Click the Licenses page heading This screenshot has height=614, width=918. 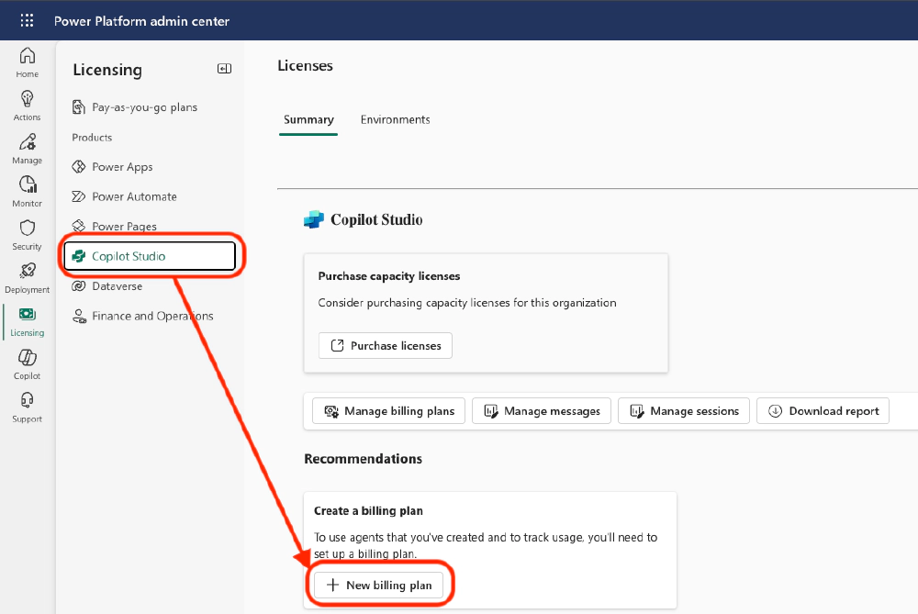(x=305, y=65)
